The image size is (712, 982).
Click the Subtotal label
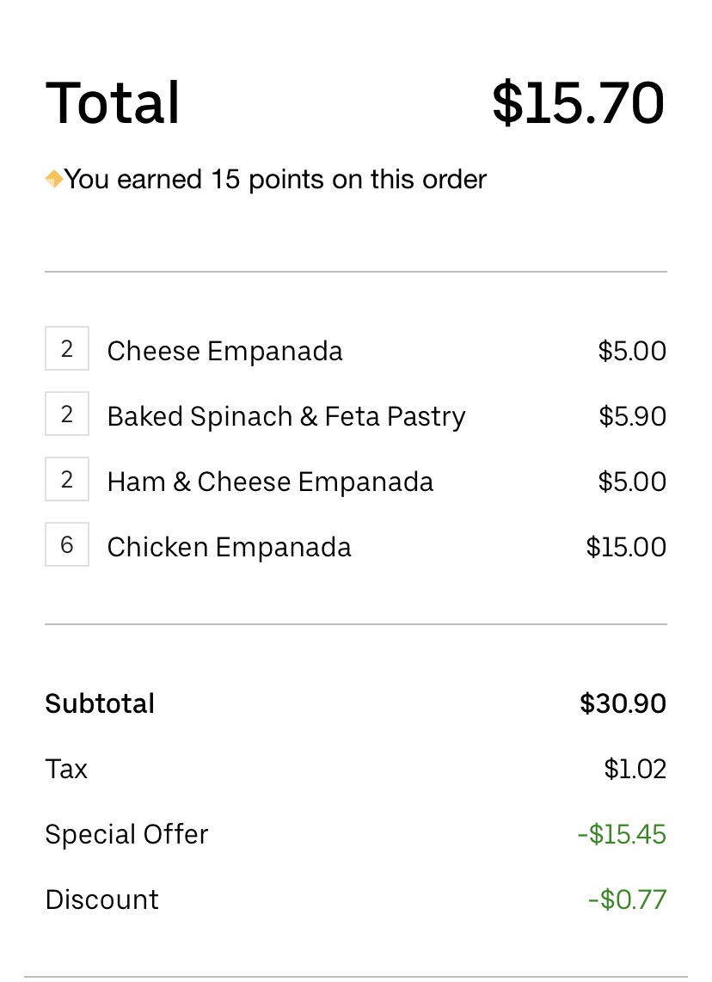[100, 703]
